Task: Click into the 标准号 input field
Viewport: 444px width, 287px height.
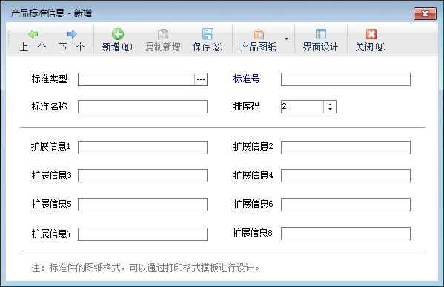Action: 345,79
